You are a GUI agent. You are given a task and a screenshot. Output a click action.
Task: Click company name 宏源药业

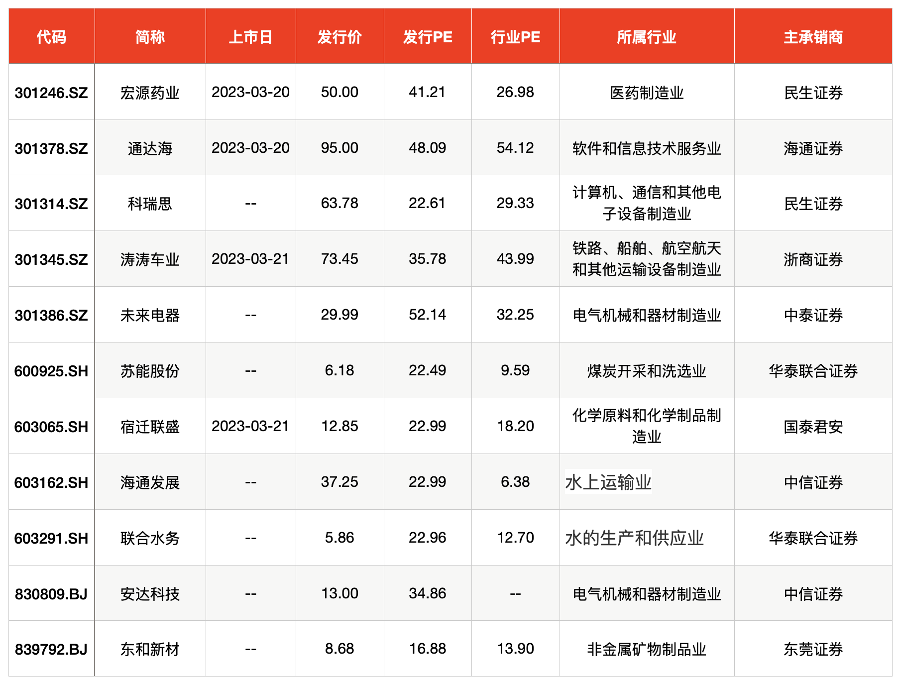click(x=150, y=93)
